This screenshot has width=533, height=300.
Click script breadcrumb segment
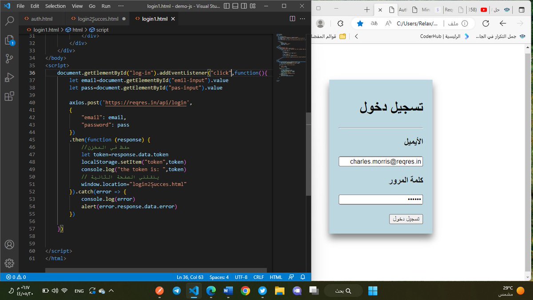pyautogui.click(x=99, y=30)
